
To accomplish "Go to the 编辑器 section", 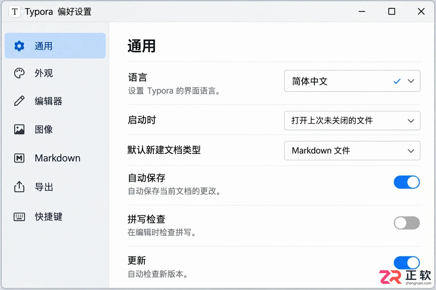I will click(55, 101).
